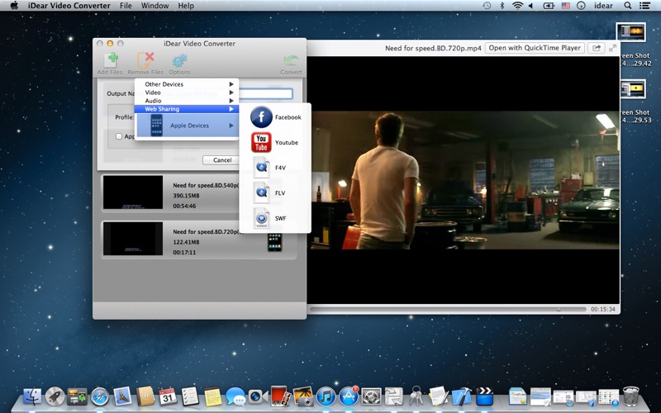The width and height of the screenshot is (661, 413).
Task: Choose the Facebook icon in Web Sharing submenu
Action: click(x=261, y=117)
